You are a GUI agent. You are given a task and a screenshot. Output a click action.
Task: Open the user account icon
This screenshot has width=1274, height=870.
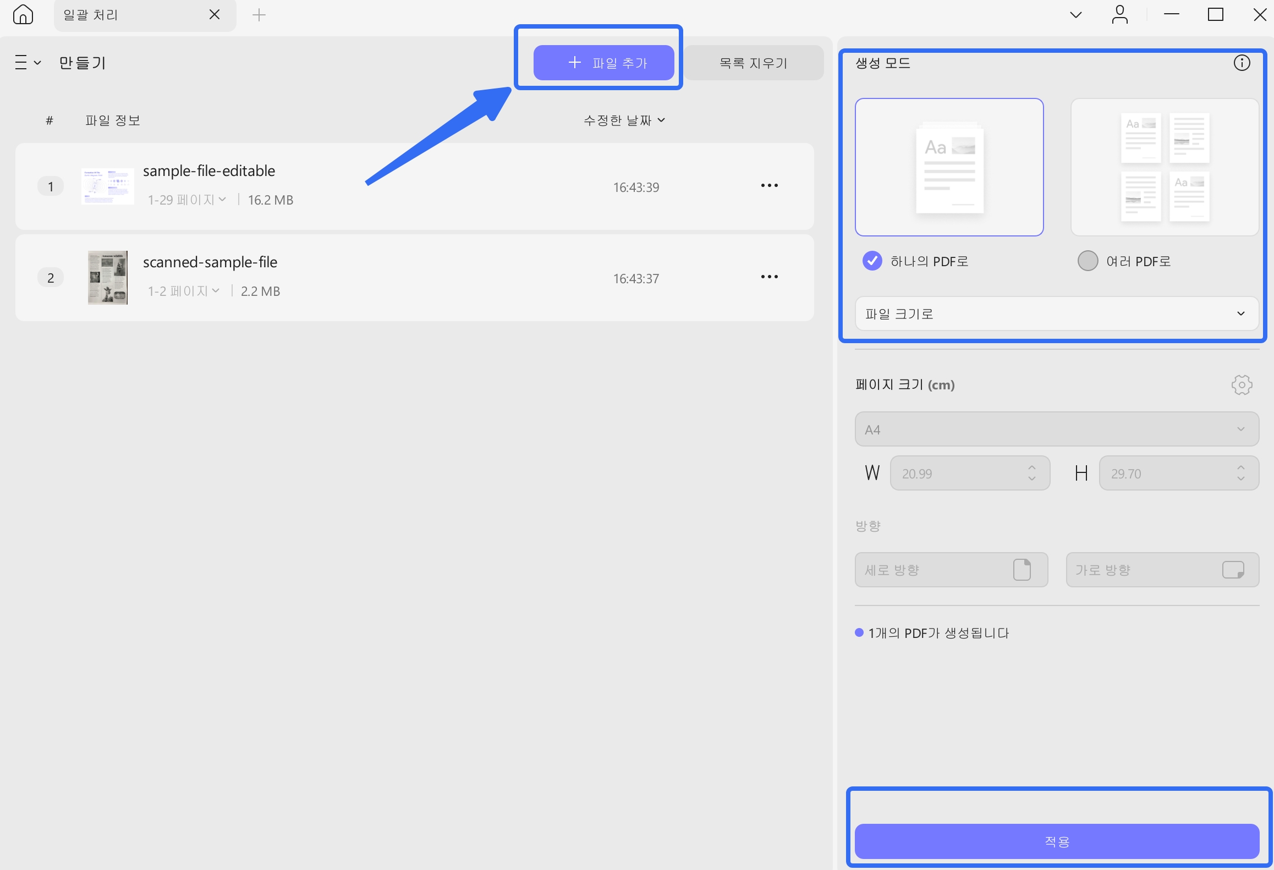tap(1120, 15)
